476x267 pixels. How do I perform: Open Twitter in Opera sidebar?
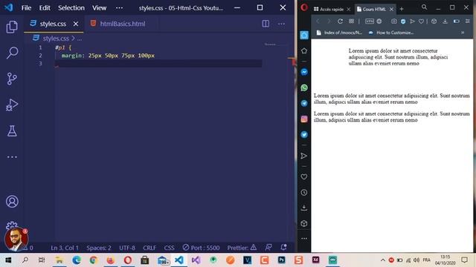coord(304,135)
